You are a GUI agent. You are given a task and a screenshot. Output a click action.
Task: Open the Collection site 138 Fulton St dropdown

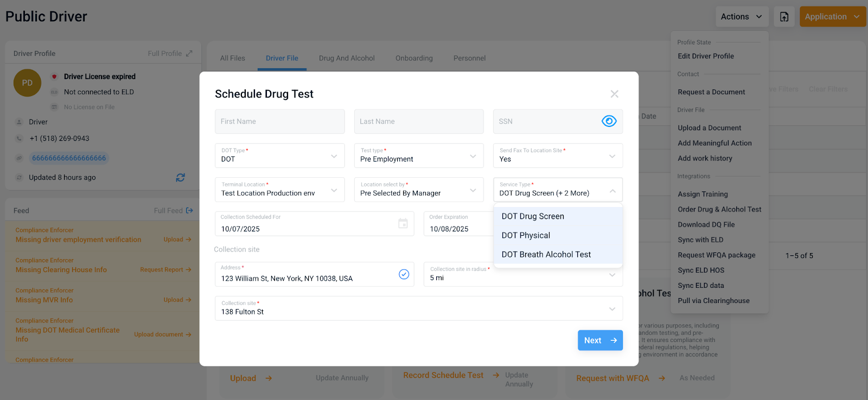(419, 308)
